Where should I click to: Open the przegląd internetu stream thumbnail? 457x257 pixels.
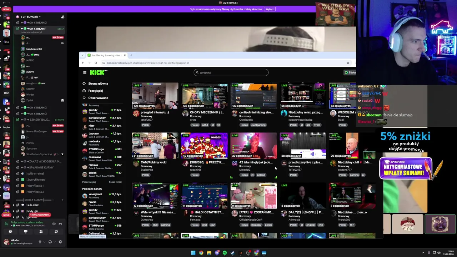155,96
